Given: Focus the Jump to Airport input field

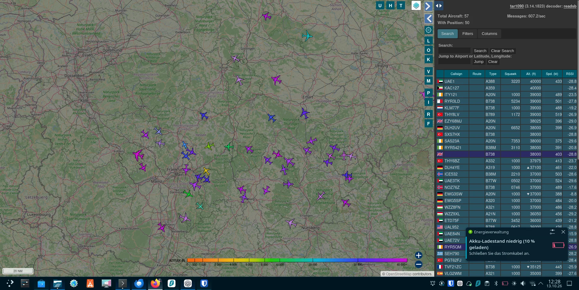Looking at the screenshot, I should click(x=454, y=62).
